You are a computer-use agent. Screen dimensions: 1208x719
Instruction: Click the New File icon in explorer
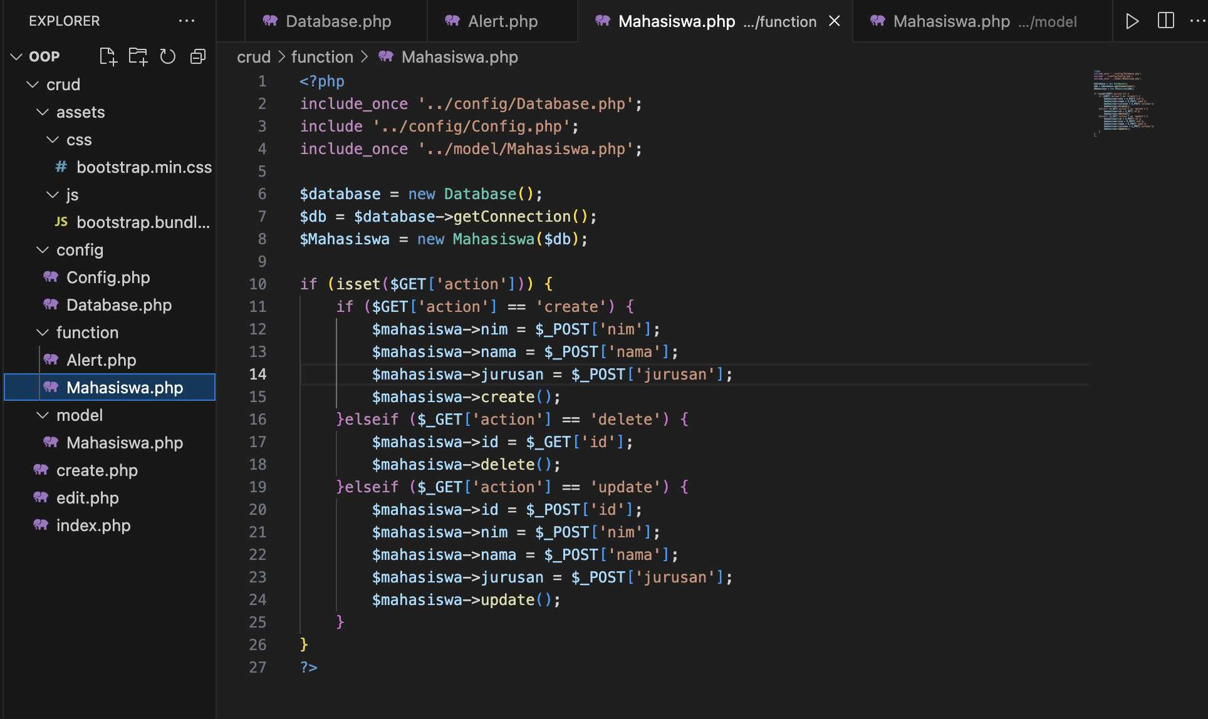click(108, 57)
